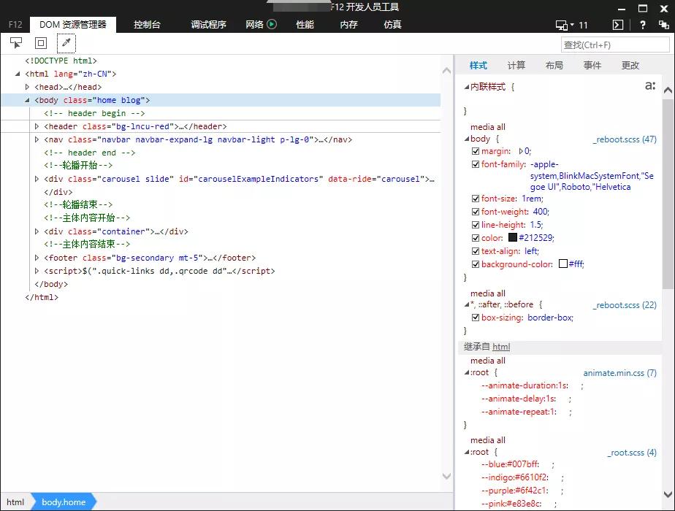Collapse the :root animate.min.css rule
This screenshot has width=675, height=511.
pyautogui.click(x=467, y=372)
